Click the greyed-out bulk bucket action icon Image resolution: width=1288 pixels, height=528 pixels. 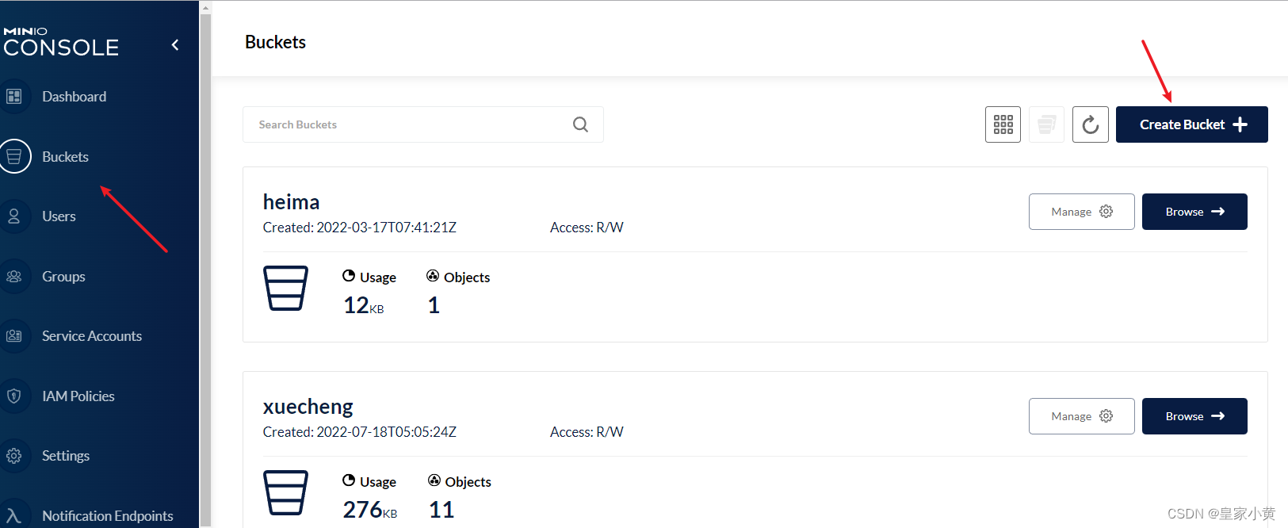click(x=1046, y=124)
